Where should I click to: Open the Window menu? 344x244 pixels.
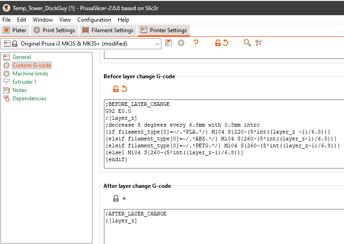[43, 20]
